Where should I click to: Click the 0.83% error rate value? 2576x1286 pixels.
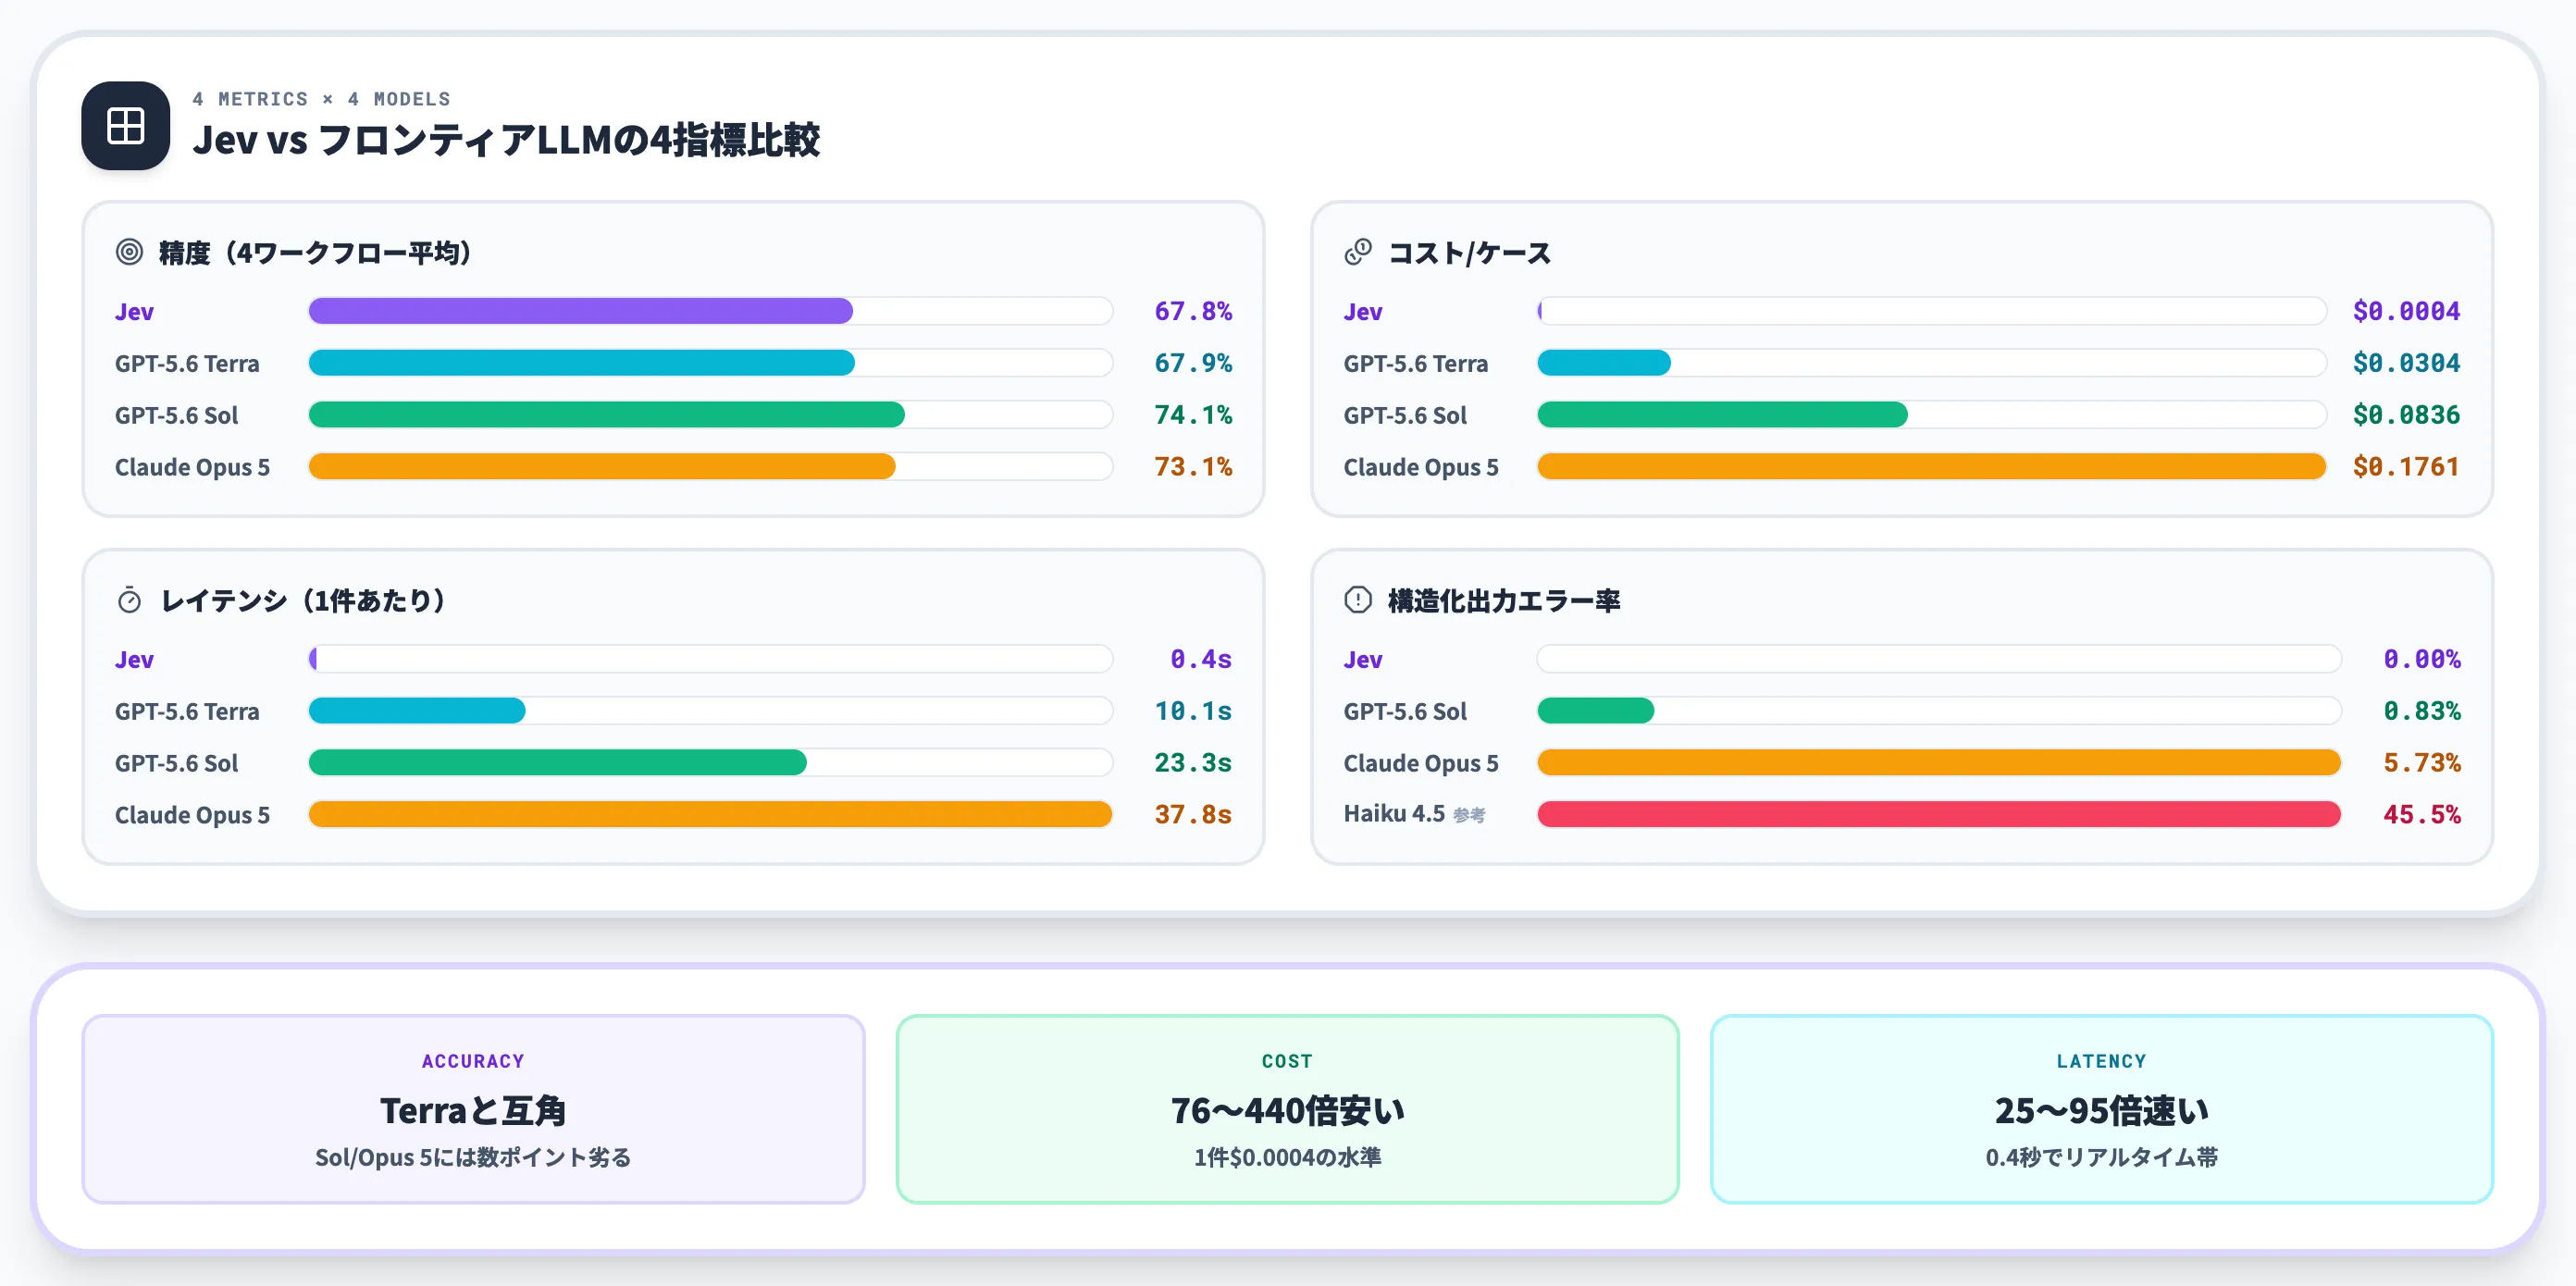pyautogui.click(x=2421, y=710)
